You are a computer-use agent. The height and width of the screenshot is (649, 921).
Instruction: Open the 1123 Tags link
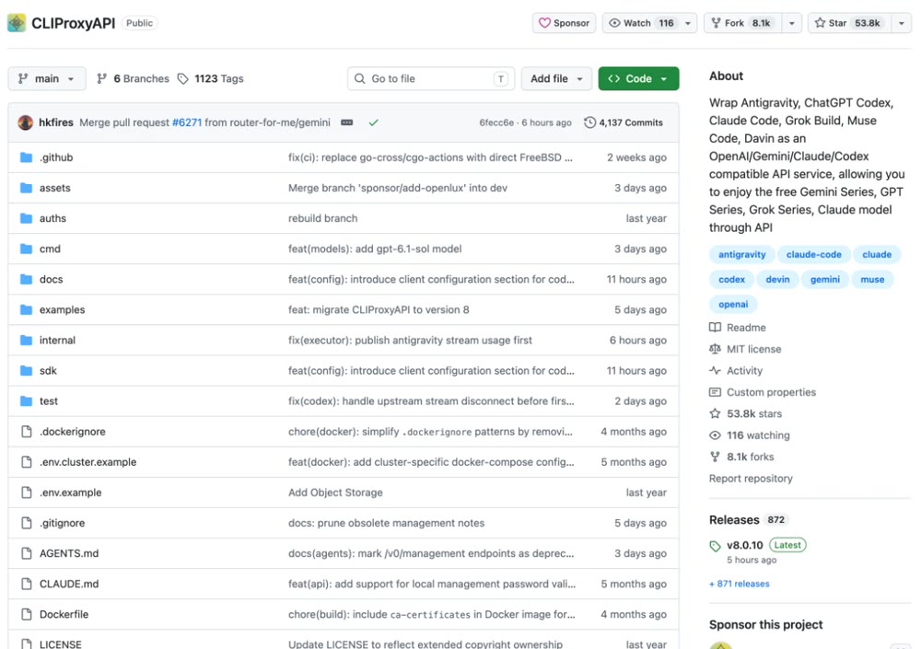tap(210, 78)
